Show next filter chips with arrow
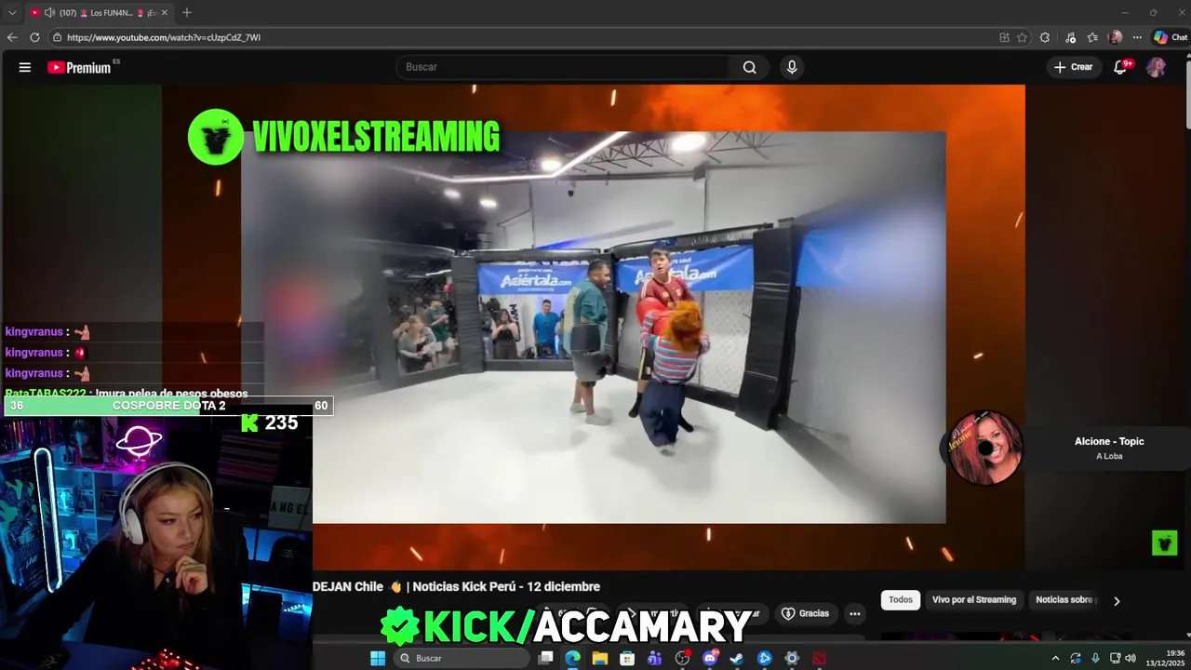Image resolution: width=1191 pixels, height=670 pixels. 1117,600
